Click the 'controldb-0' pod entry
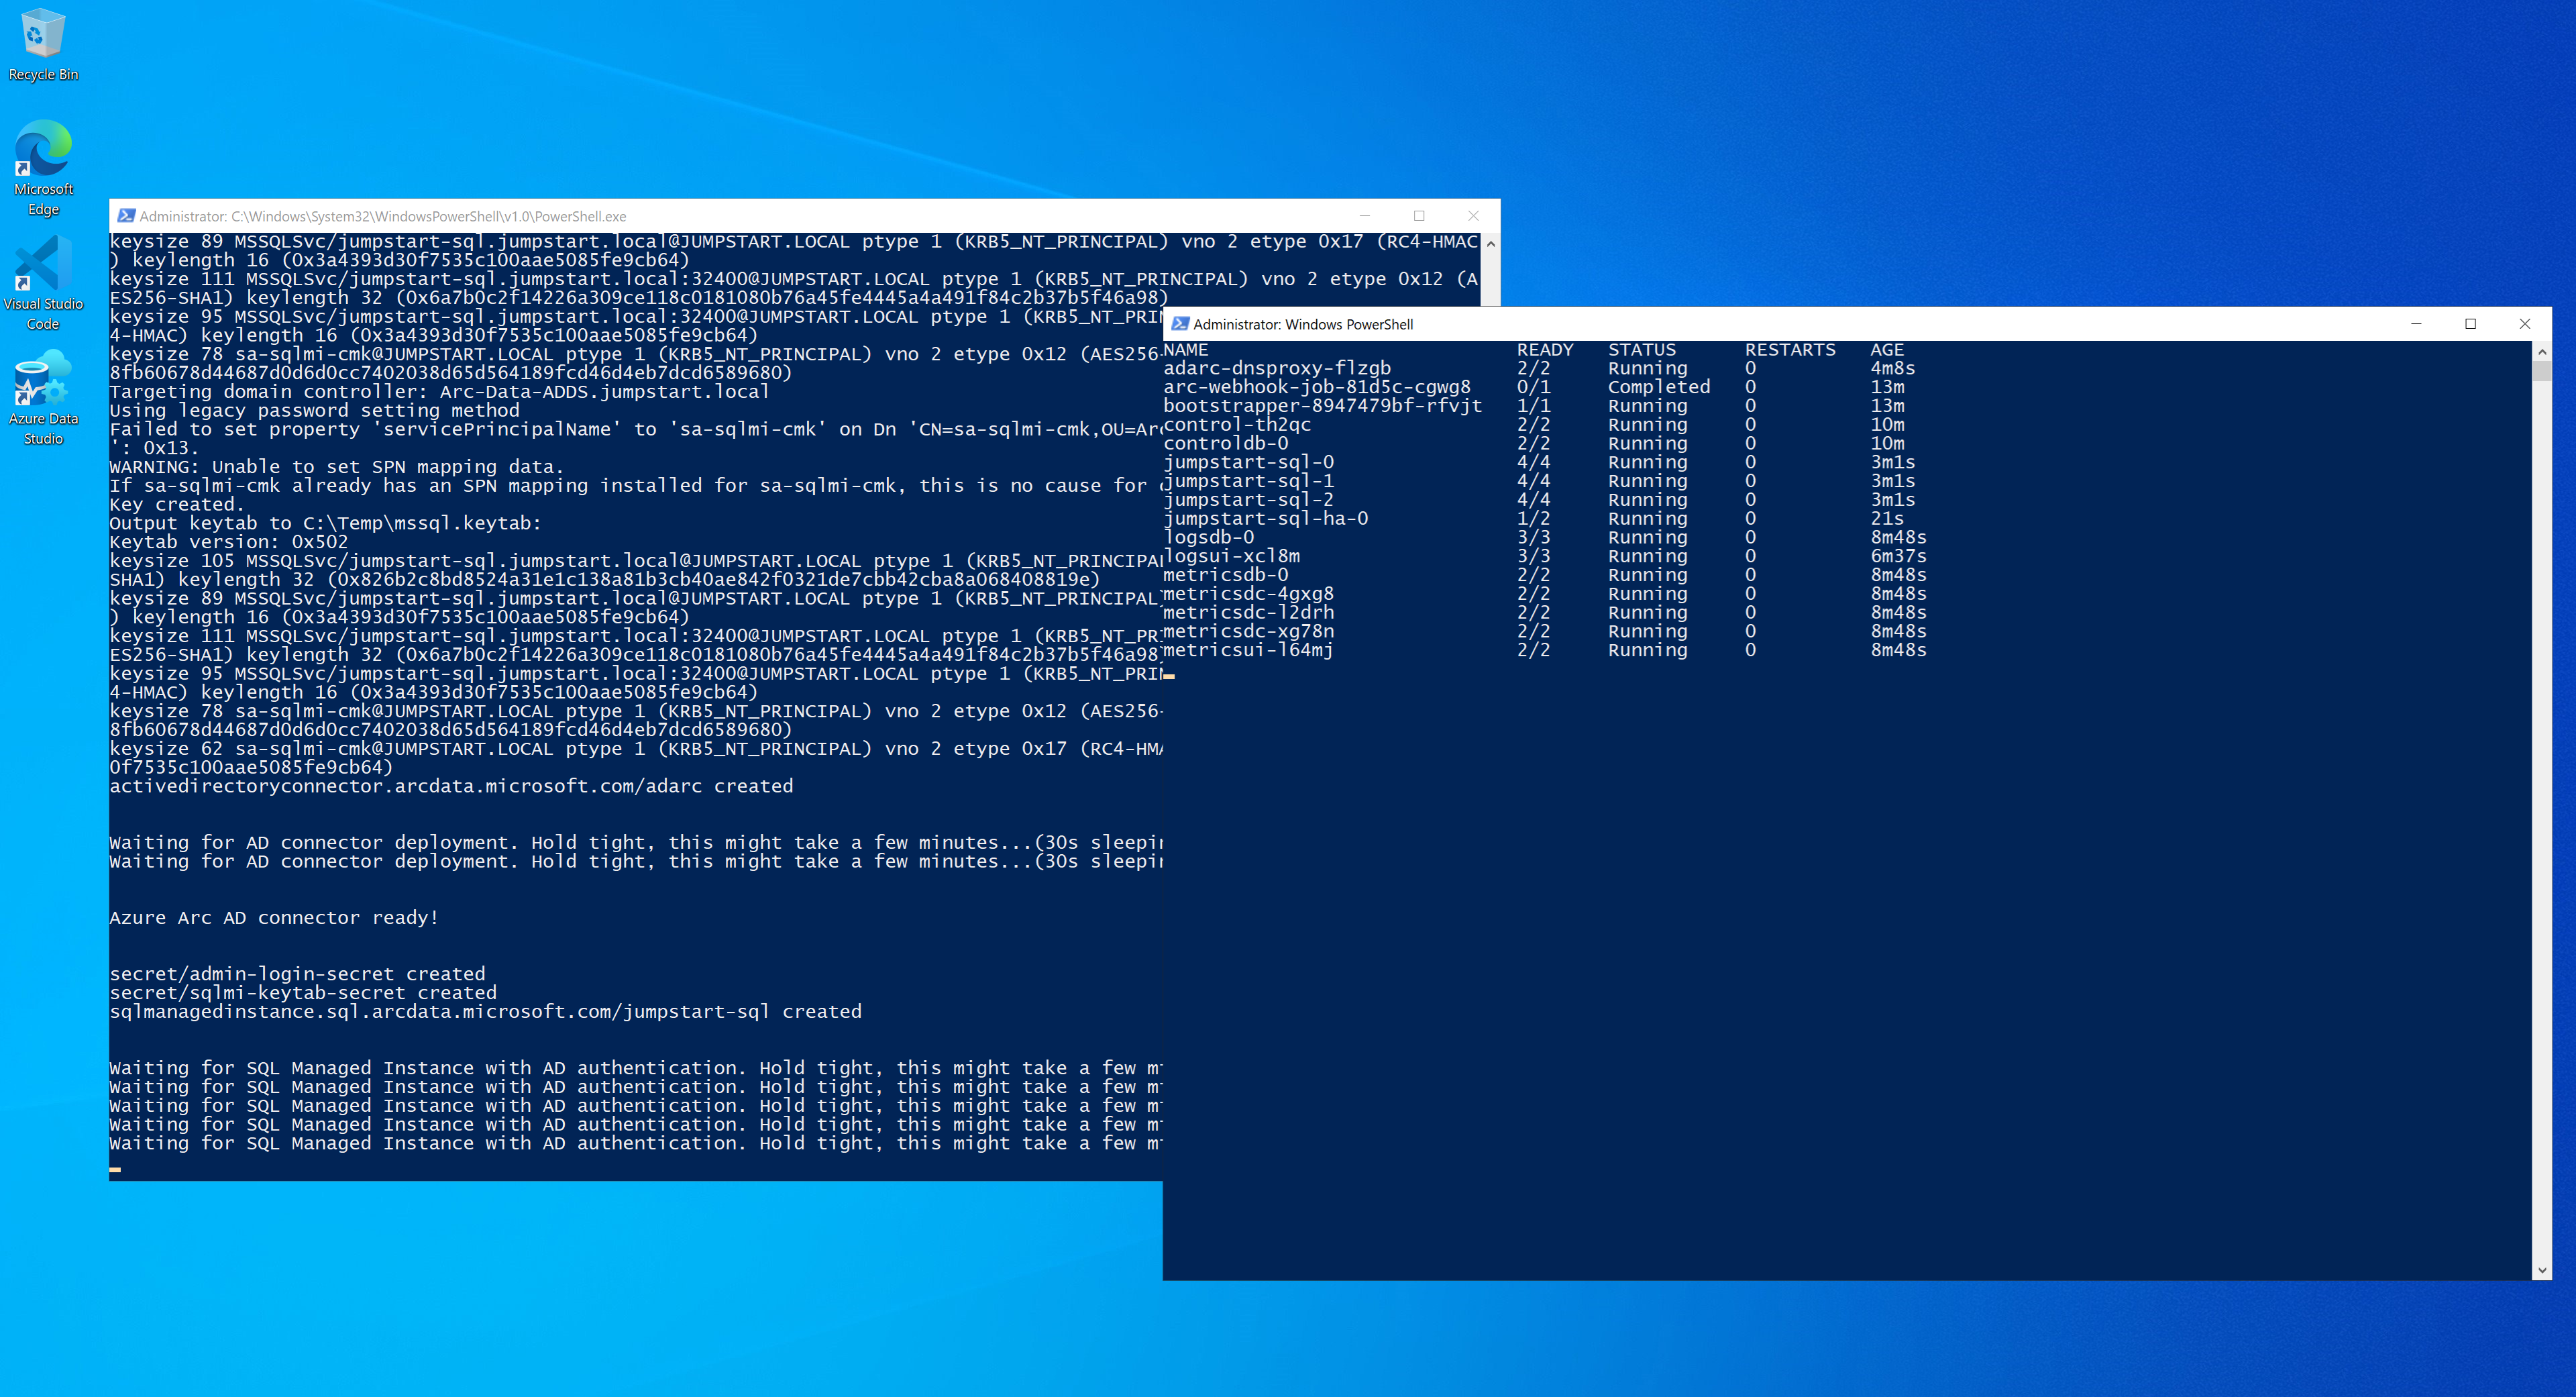Screen dimensions: 2576x1397 (x=1225, y=443)
